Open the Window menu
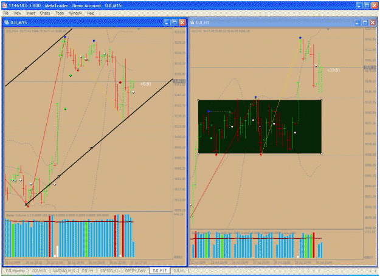380x276 pixels. [x=75, y=13]
